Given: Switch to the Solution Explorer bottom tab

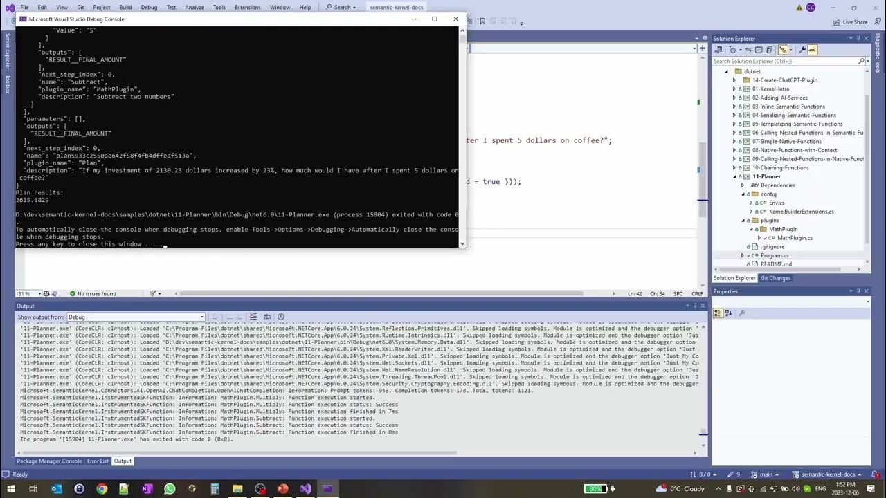Looking at the screenshot, I should [734, 278].
